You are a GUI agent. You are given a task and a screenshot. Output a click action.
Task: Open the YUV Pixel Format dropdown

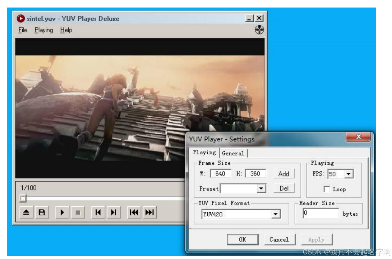[x=276, y=214]
